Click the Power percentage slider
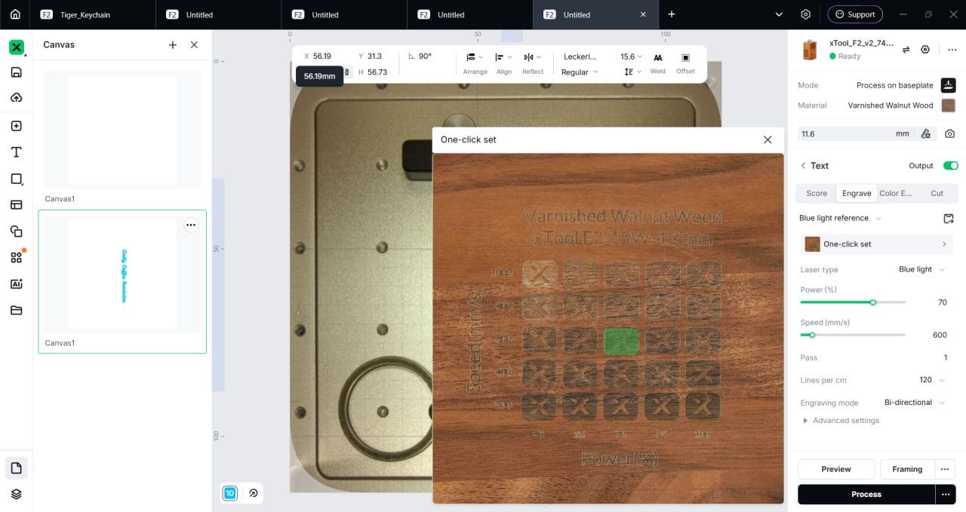The height and width of the screenshot is (512, 966). tap(853, 302)
